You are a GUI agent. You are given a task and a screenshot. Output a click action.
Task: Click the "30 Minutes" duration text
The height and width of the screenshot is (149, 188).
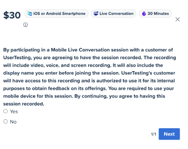point(158,13)
